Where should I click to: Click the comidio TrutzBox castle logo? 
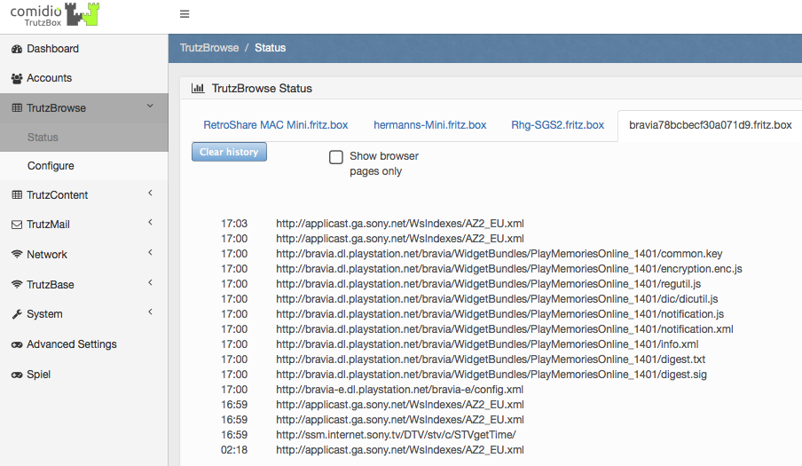click(x=55, y=14)
